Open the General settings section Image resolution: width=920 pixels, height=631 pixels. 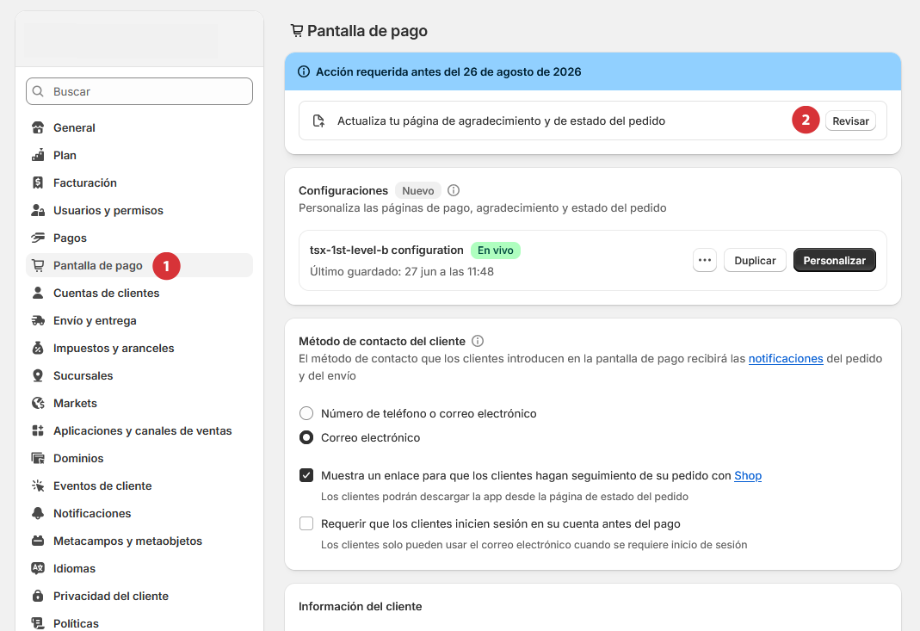pyautogui.click(x=74, y=127)
